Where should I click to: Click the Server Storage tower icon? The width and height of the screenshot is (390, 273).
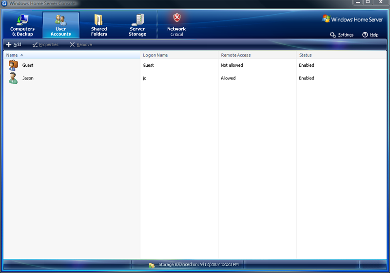(x=138, y=19)
